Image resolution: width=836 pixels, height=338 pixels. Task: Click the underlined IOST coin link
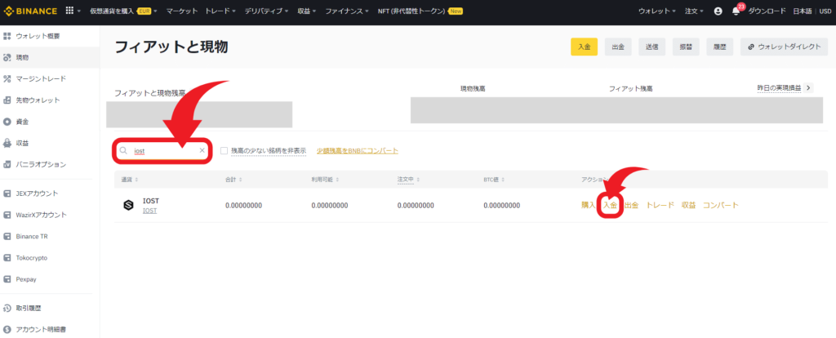click(150, 211)
